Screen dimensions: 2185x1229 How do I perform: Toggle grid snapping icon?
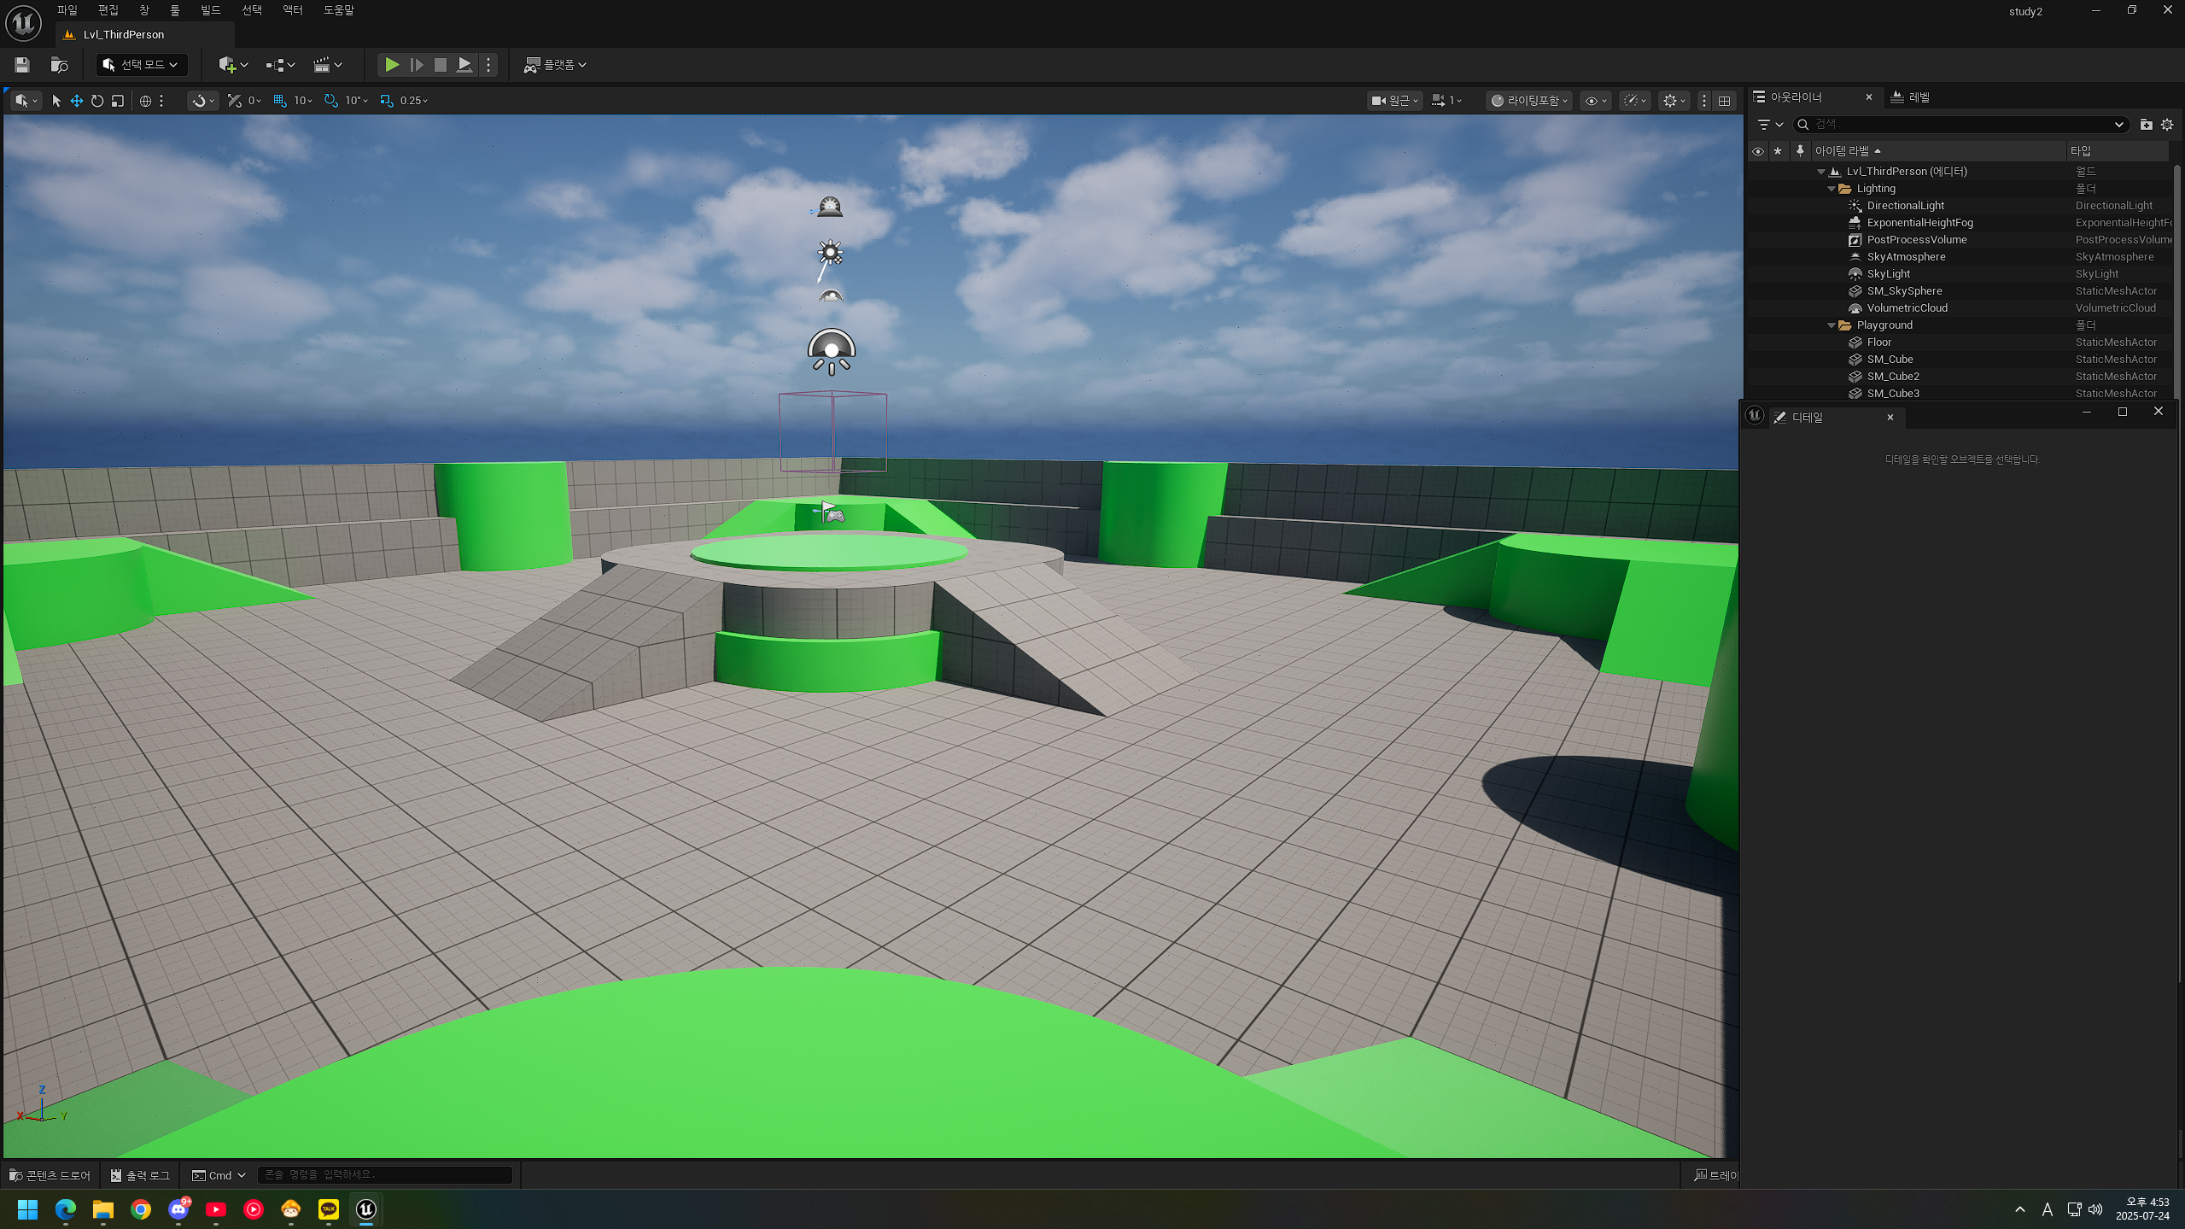(x=280, y=101)
